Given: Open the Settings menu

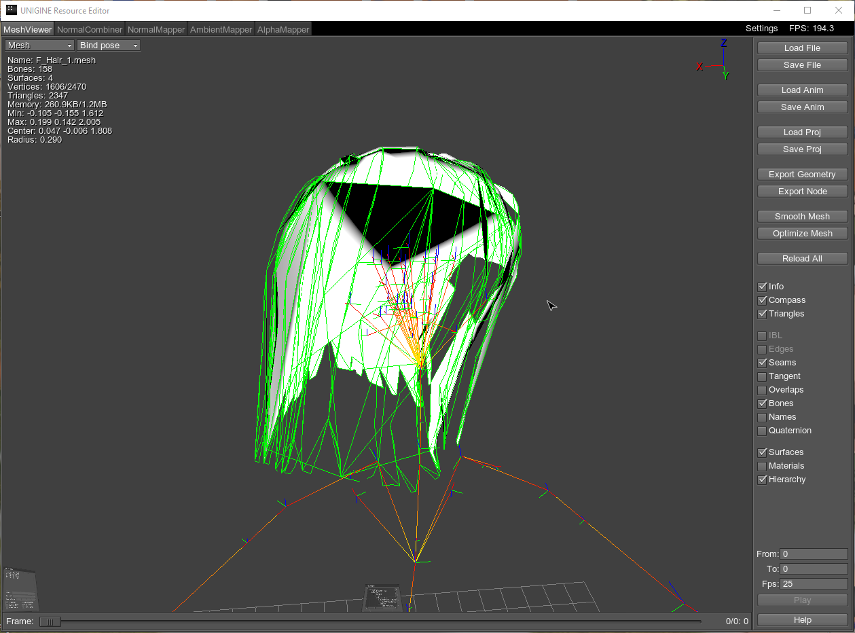Looking at the screenshot, I should [761, 29].
